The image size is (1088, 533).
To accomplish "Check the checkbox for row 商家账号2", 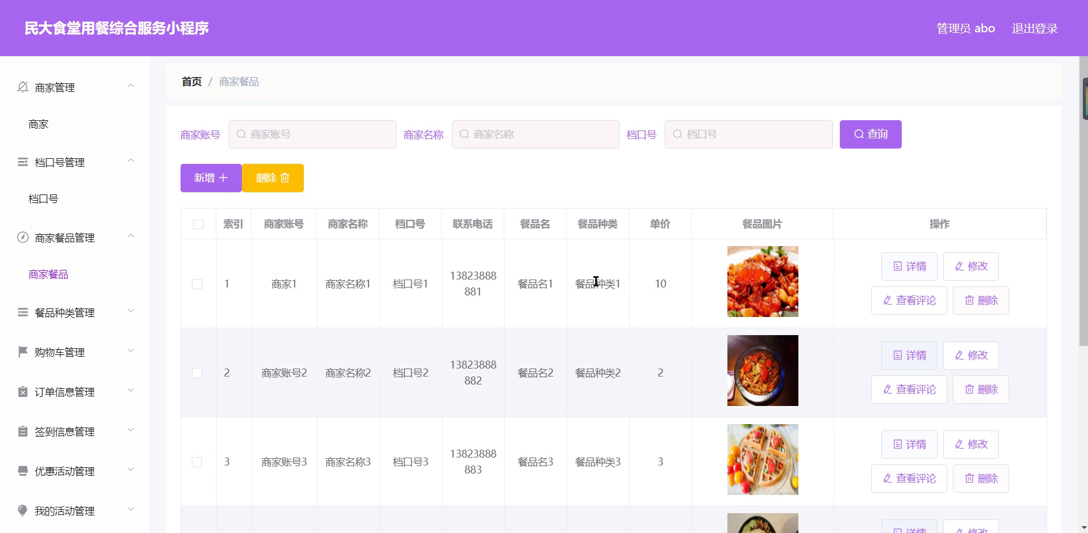I will coord(197,373).
